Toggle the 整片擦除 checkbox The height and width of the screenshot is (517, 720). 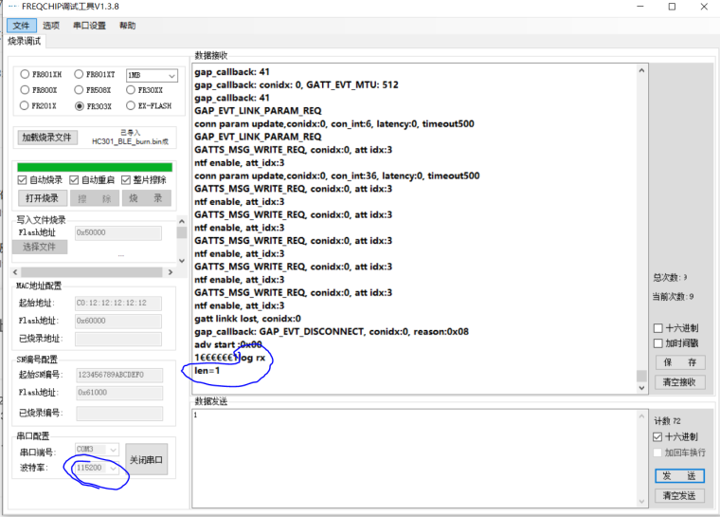pos(128,180)
